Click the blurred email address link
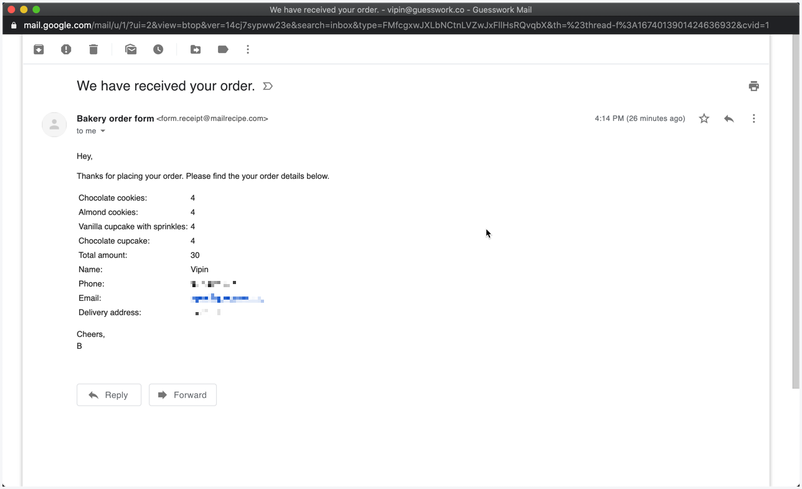The image size is (802, 489). click(x=227, y=298)
